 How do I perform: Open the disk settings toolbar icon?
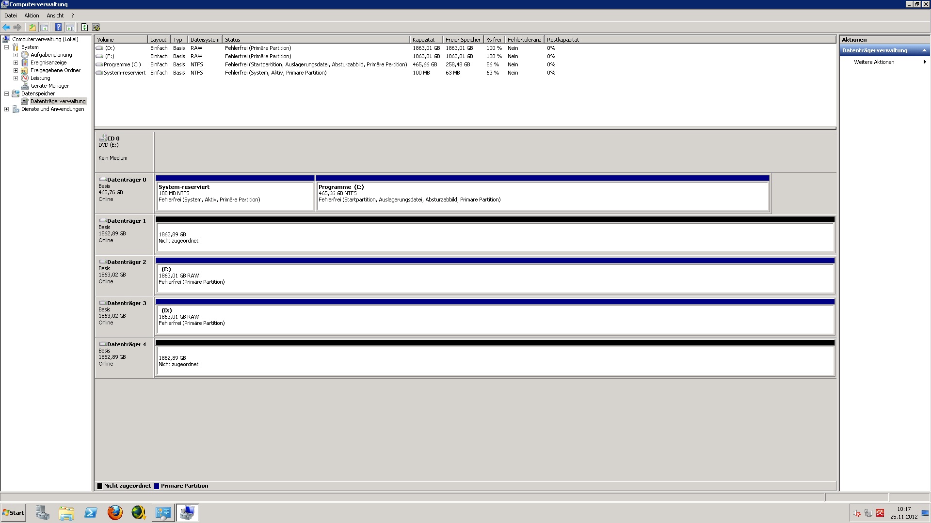click(96, 27)
